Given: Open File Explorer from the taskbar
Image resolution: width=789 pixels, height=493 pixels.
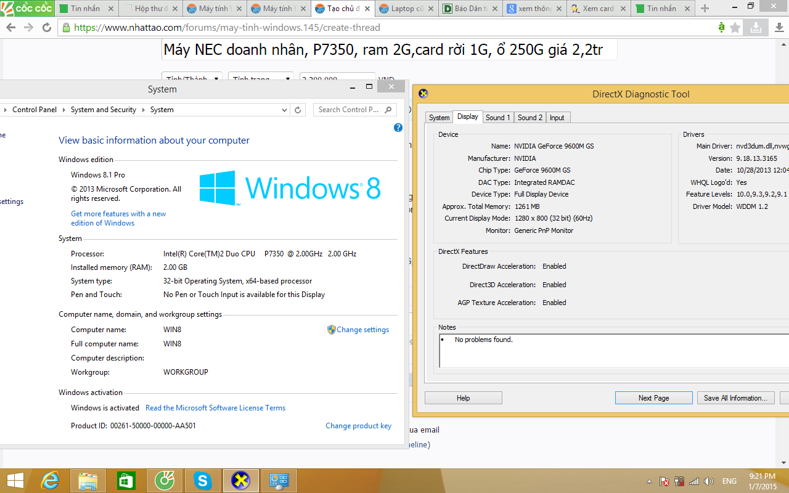Looking at the screenshot, I should click(88, 481).
